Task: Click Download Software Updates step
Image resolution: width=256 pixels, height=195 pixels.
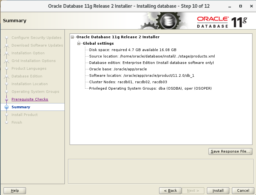Action: click(37, 45)
